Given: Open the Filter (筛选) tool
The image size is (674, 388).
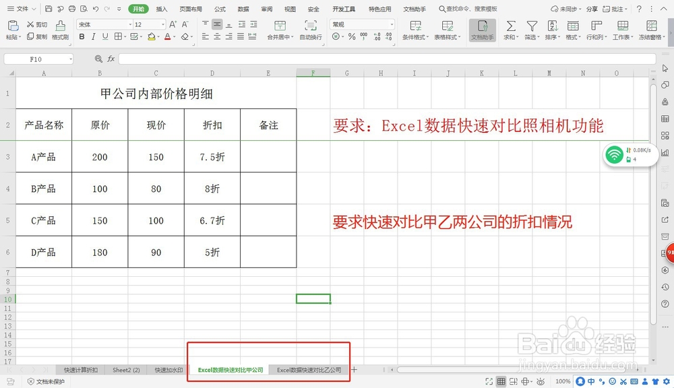Looking at the screenshot, I should pos(532,27).
